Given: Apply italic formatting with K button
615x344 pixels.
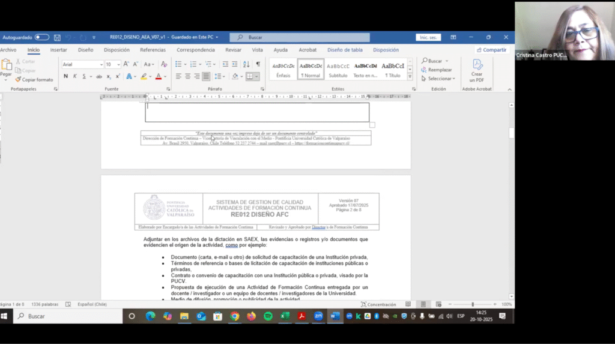Looking at the screenshot, I should [x=74, y=76].
